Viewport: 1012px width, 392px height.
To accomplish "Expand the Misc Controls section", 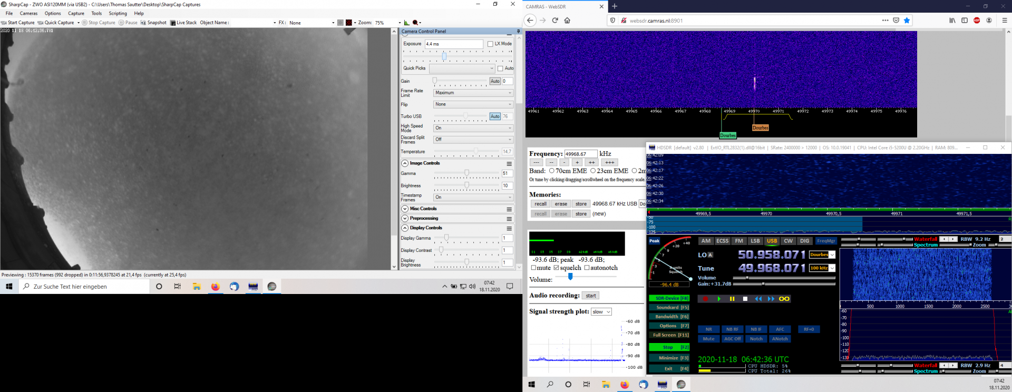I will coord(405,209).
